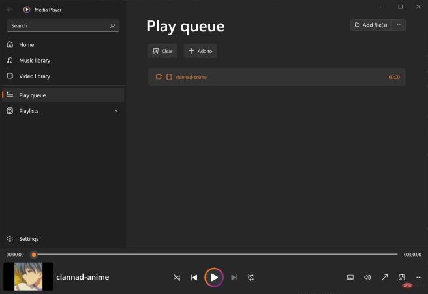
Task: Open the Video library
Action: point(63,76)
